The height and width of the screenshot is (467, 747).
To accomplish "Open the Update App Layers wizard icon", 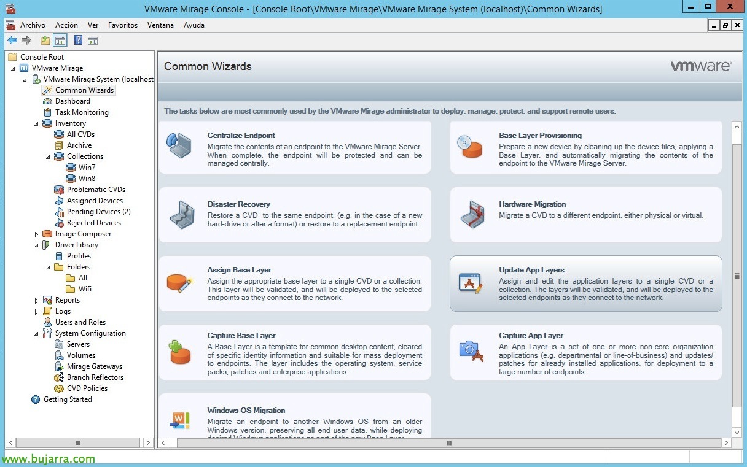I will click(x=471, y=283).
